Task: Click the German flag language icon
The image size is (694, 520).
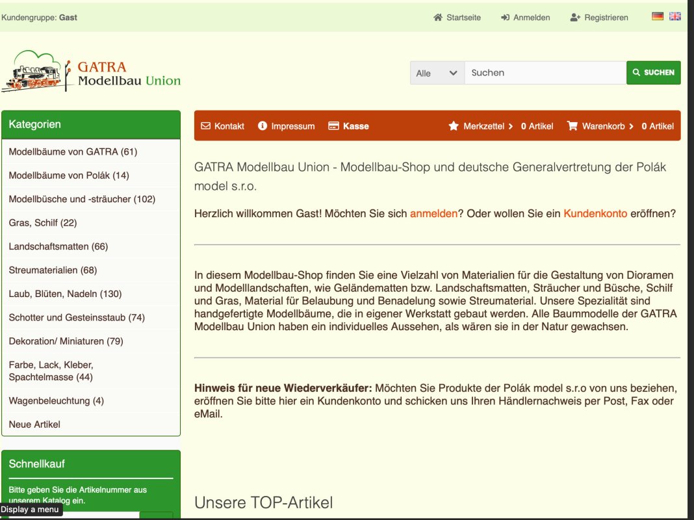Action: pos(658,17)
